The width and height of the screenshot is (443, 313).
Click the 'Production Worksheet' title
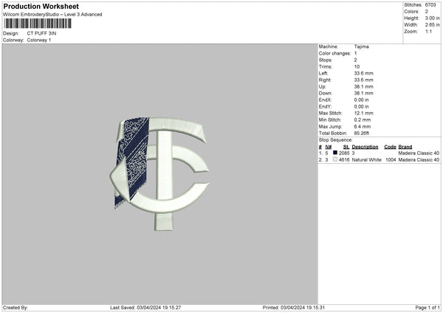coord(41,6)
